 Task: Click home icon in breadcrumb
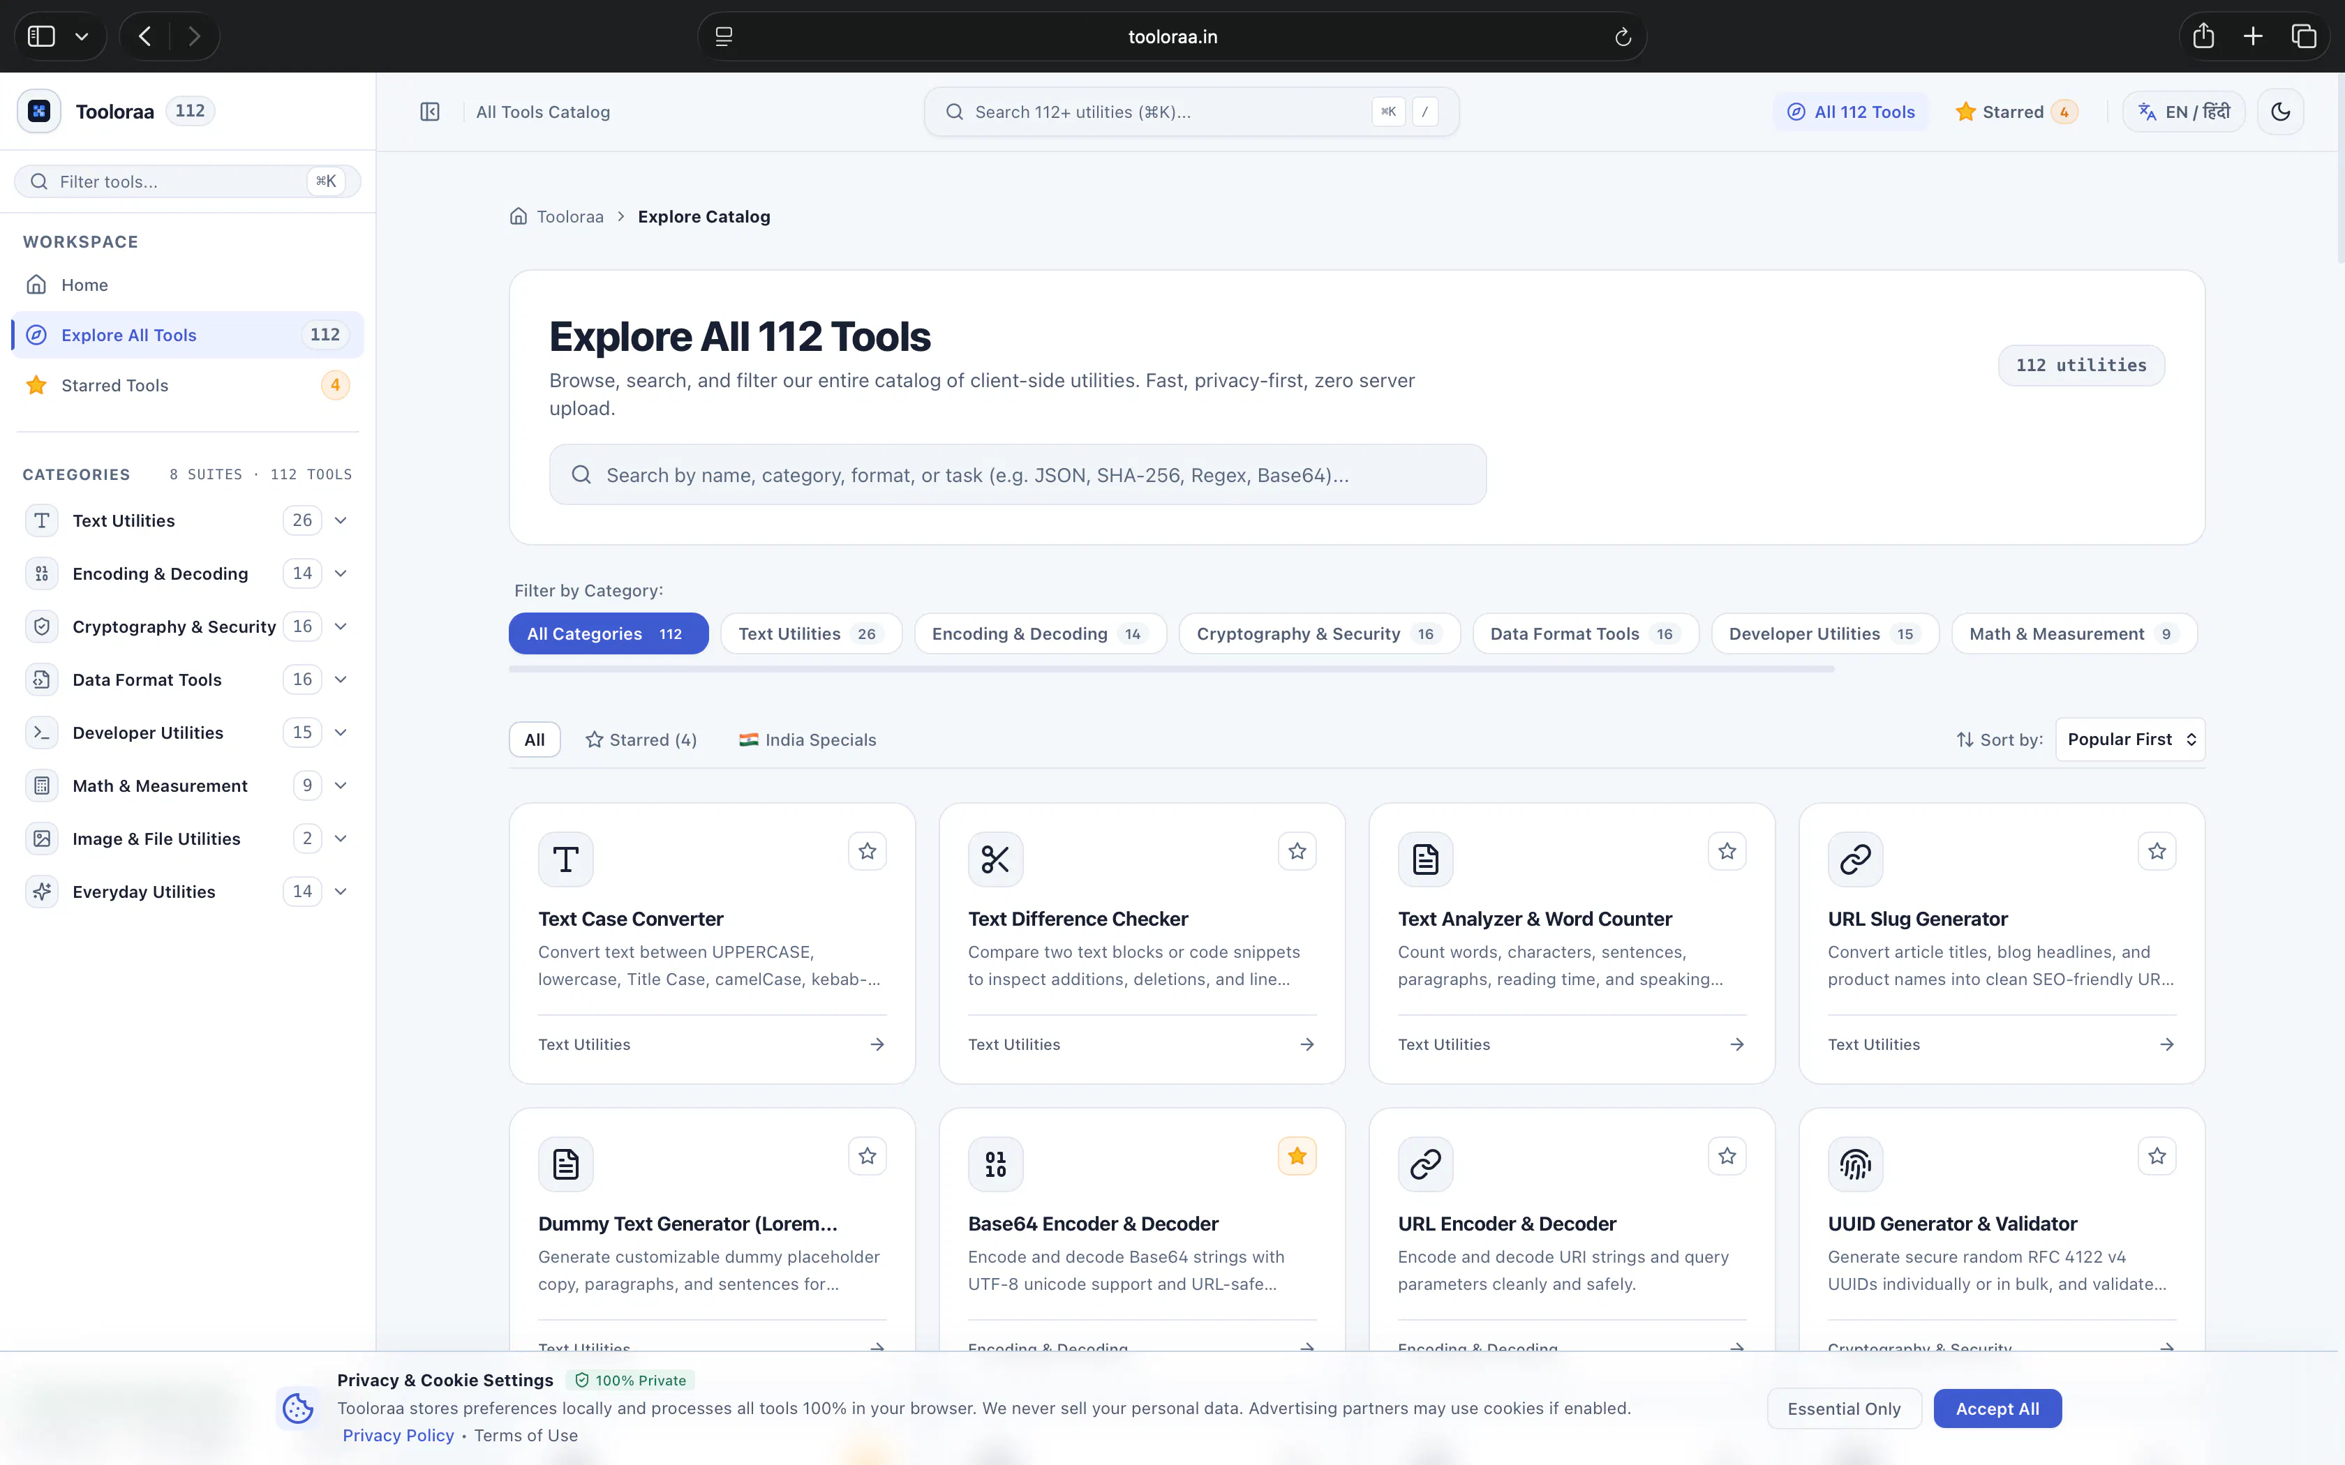click(x=519, y=216)
